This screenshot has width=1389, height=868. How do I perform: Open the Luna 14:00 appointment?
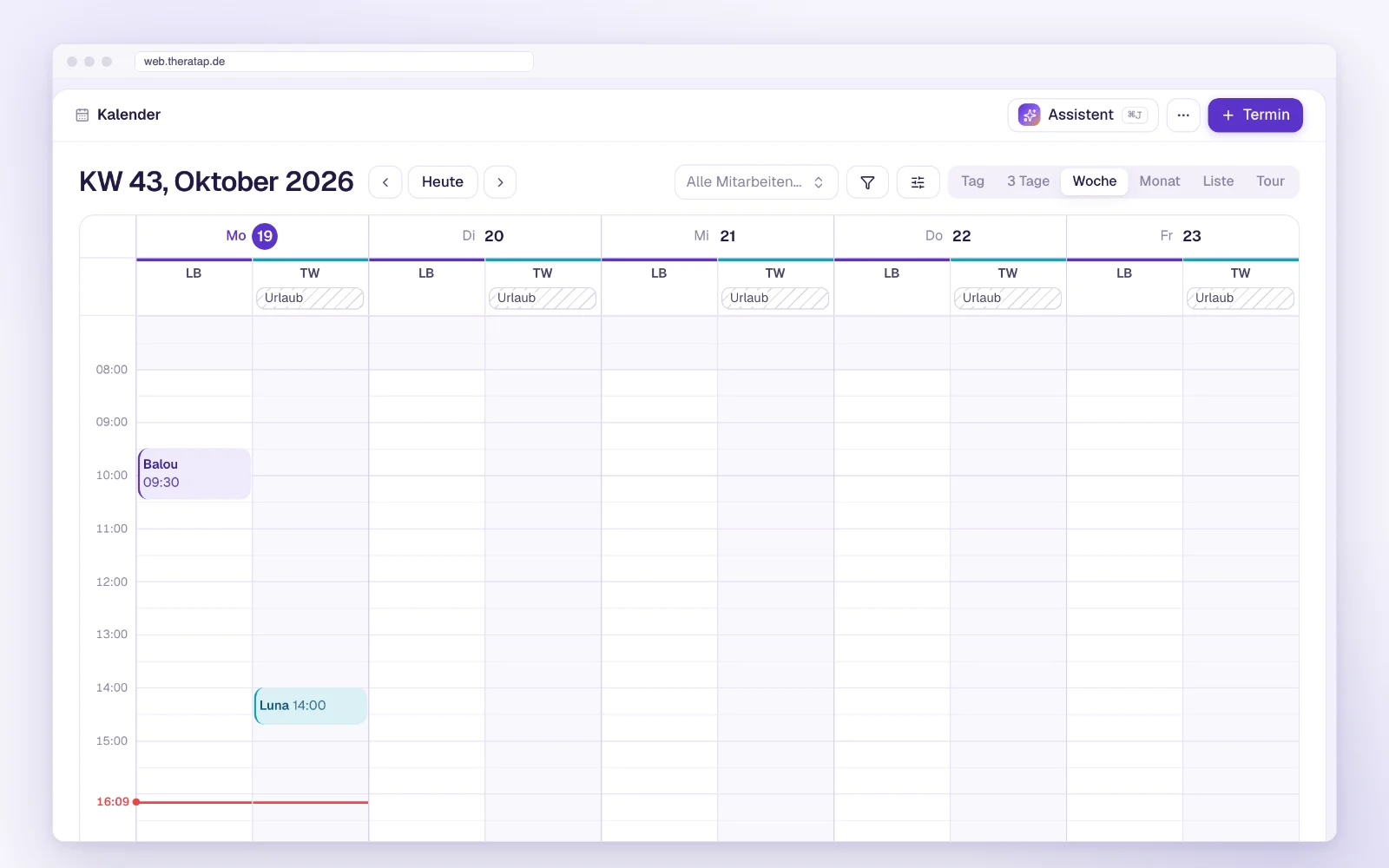pyautogui.click(x=311, y=706)
